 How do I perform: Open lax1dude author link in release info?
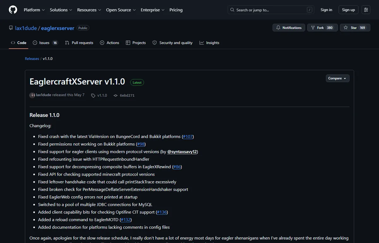[x=44, y=95]
